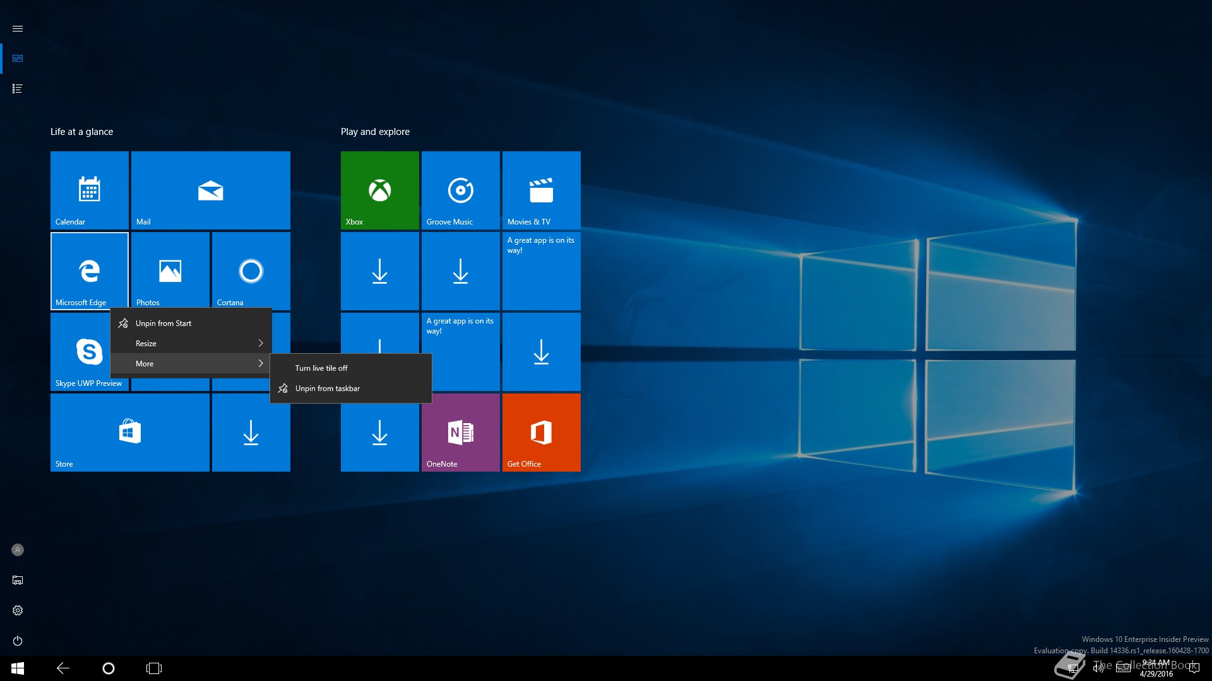Launch the Xbox tile
The width and height of the screenshot is (1212, 681).
(380, 190)
